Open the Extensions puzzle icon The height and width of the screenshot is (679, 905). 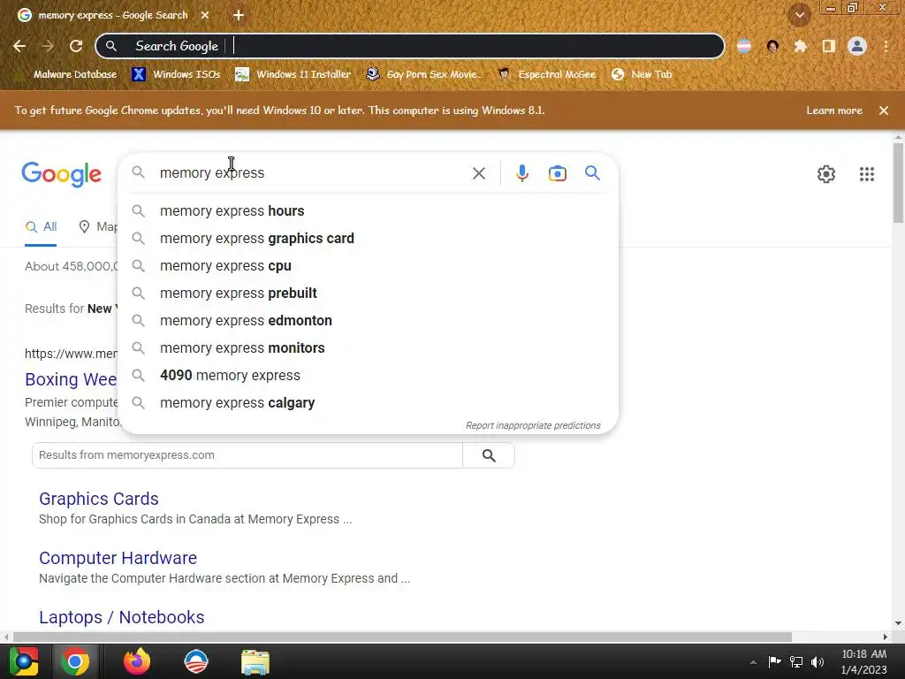coord(801,46)
